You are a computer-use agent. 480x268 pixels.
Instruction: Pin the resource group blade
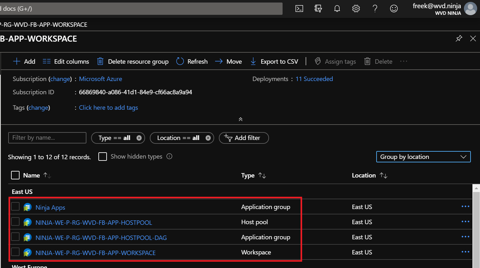459,38
